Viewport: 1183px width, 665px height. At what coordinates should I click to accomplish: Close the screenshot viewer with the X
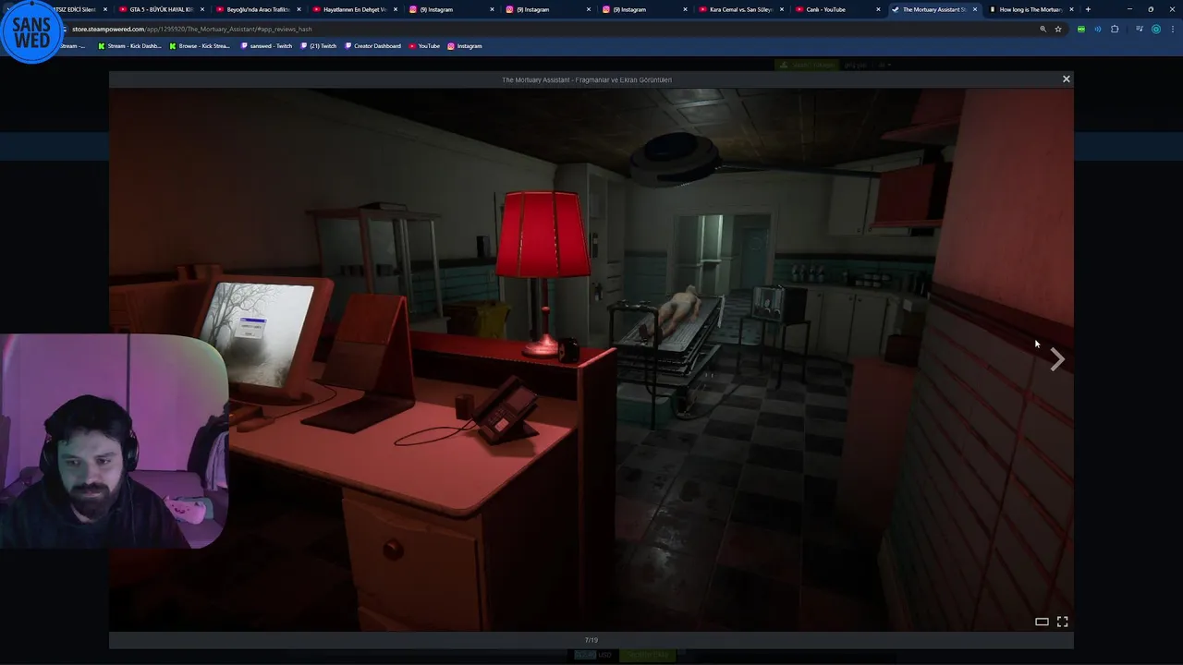tap(1066, 79)
